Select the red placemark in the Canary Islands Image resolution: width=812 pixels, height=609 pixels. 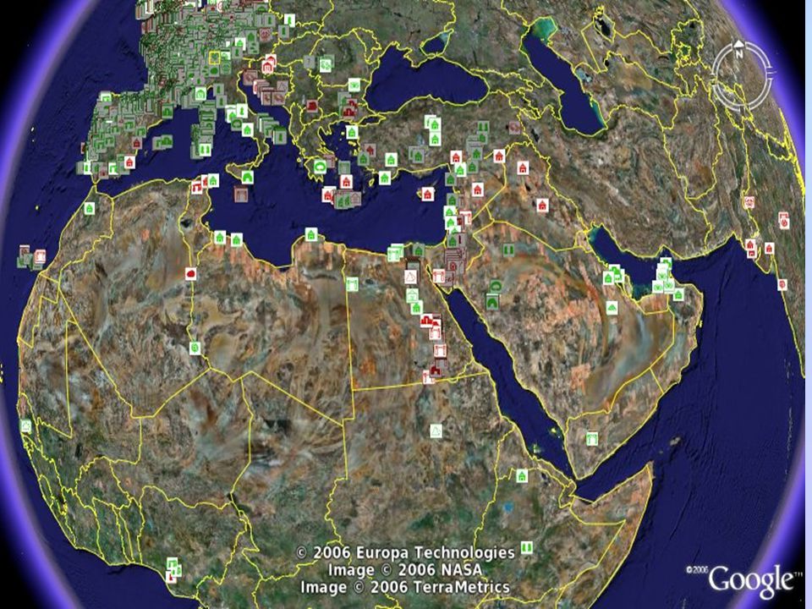coord(40,256)
